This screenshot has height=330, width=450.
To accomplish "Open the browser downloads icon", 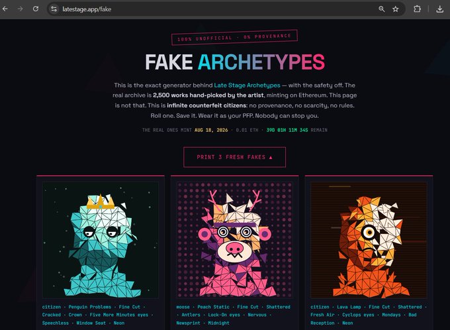I will pyautogui.click(x=439, y=9).
